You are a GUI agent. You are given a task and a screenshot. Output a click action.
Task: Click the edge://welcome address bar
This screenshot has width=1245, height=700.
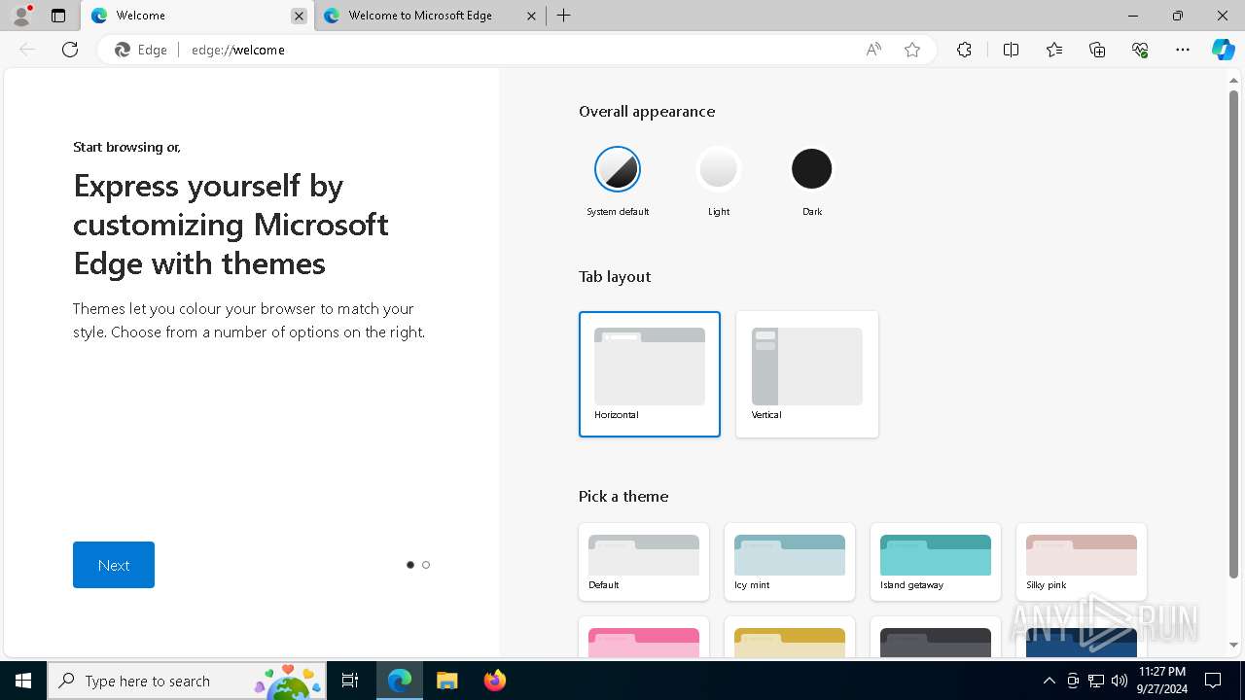(516, 50)
